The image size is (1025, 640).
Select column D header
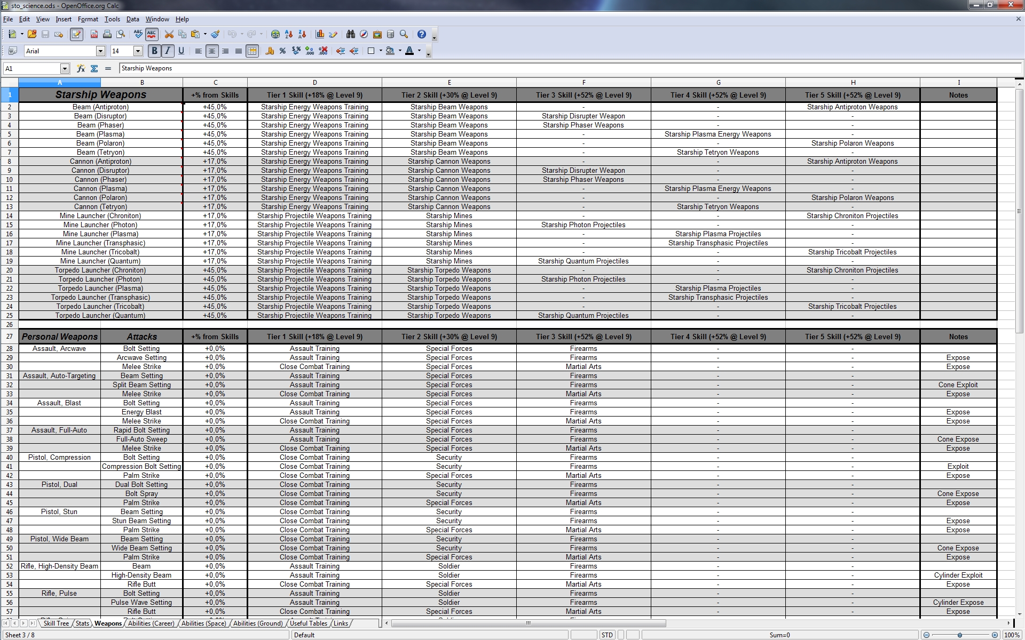coord(315,83)
